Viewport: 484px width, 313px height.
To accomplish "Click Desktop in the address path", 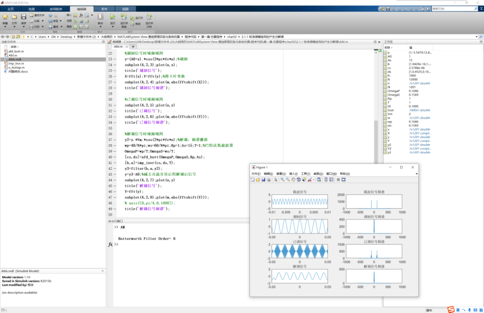I will coord(66,36).
